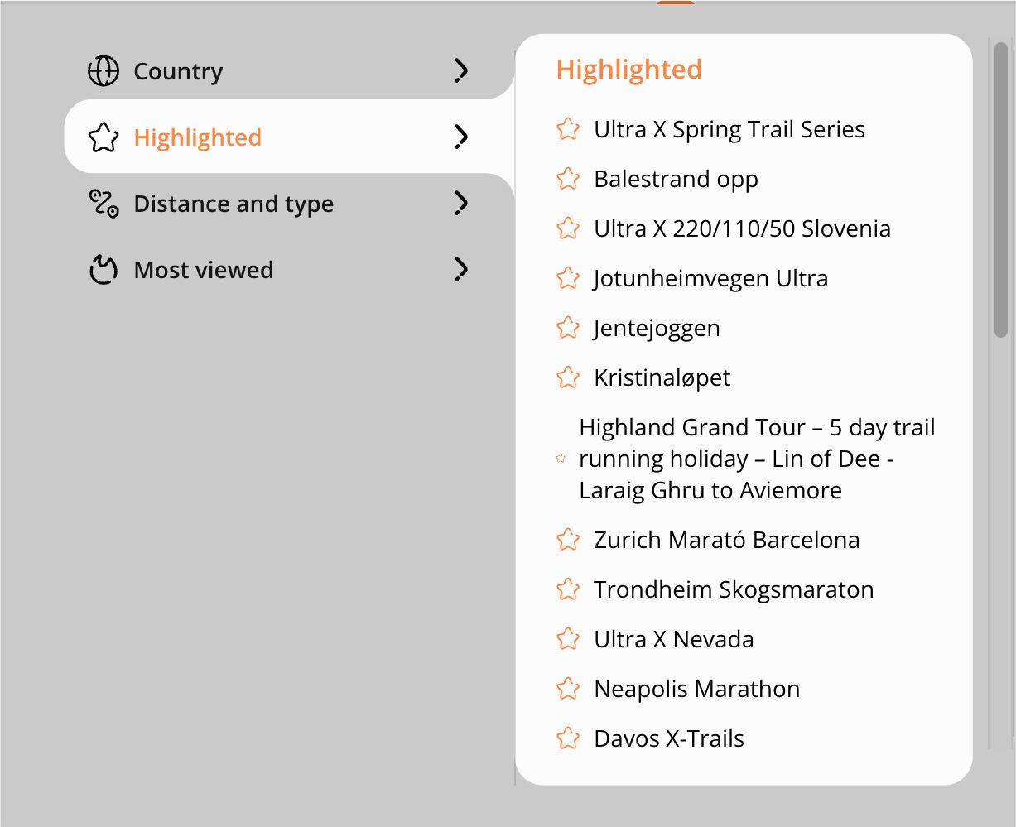This screenshot has width=1016, height=827.
Task: Click the flame icon beside Most viewed
Action: tap(104, 270)
